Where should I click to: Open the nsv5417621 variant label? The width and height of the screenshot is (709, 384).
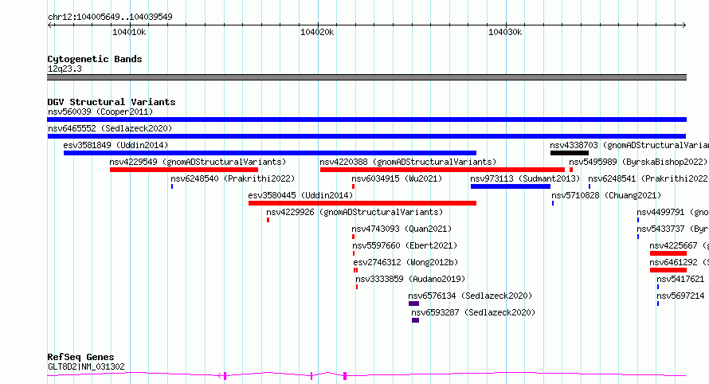pos(680,279)
